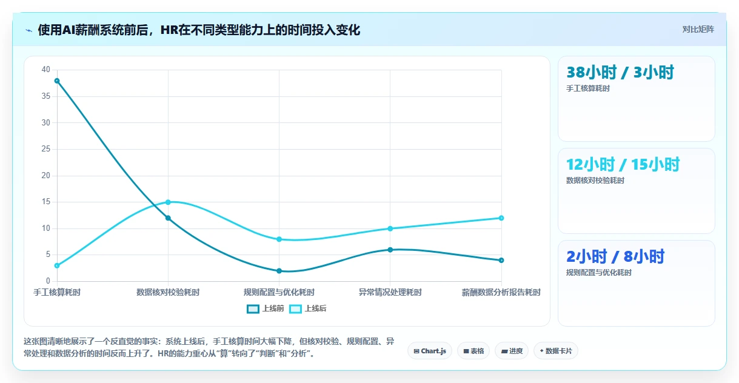Viewport: 739px width, 383px height.
Task: Select the 表格 tag
Action: coord(473,351)
